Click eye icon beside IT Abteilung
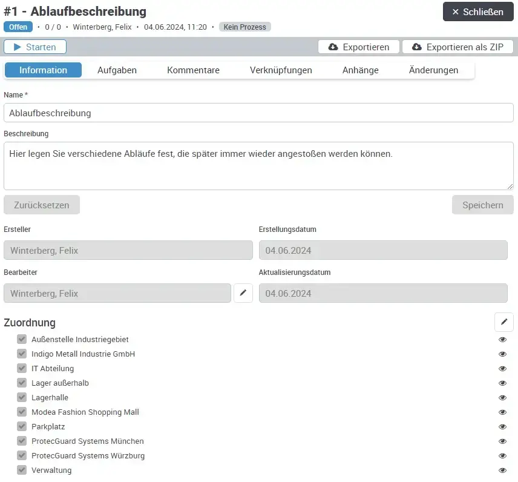This screenshot has width=518, height=482. click(x=502, y=369)
